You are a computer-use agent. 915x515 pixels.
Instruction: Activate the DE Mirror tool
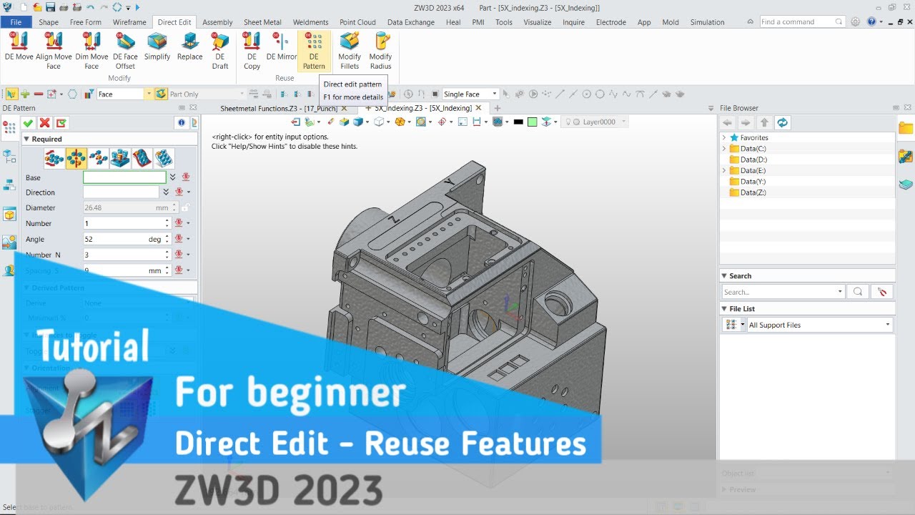pos(282,47)
